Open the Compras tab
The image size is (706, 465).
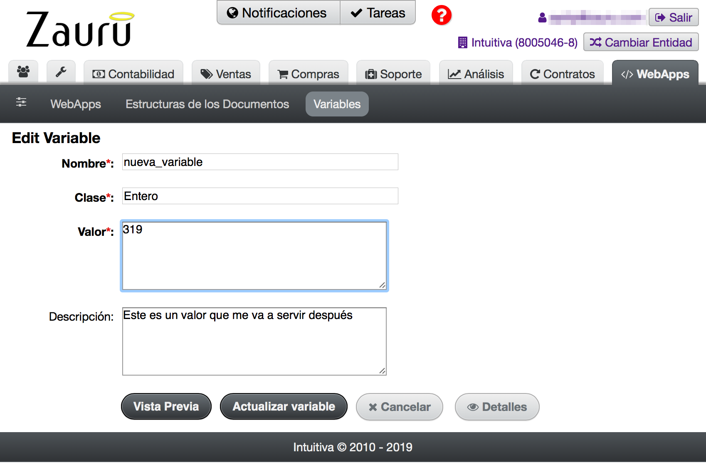[309, 74]
